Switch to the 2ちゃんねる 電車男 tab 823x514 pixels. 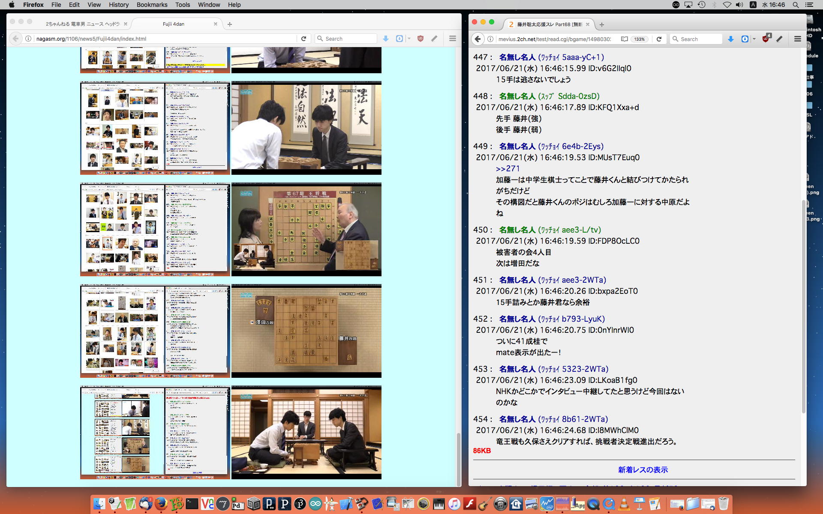(82, 24)
